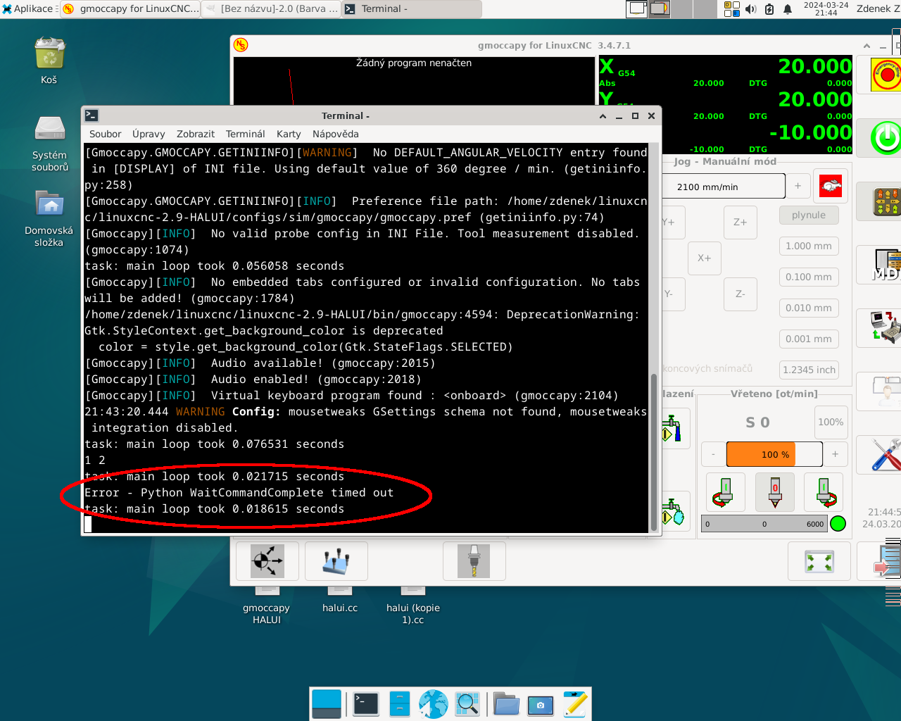Open power manager tray icon
Image resolution: width=901 pixels, height=721 pixels.
click(769, 9)
